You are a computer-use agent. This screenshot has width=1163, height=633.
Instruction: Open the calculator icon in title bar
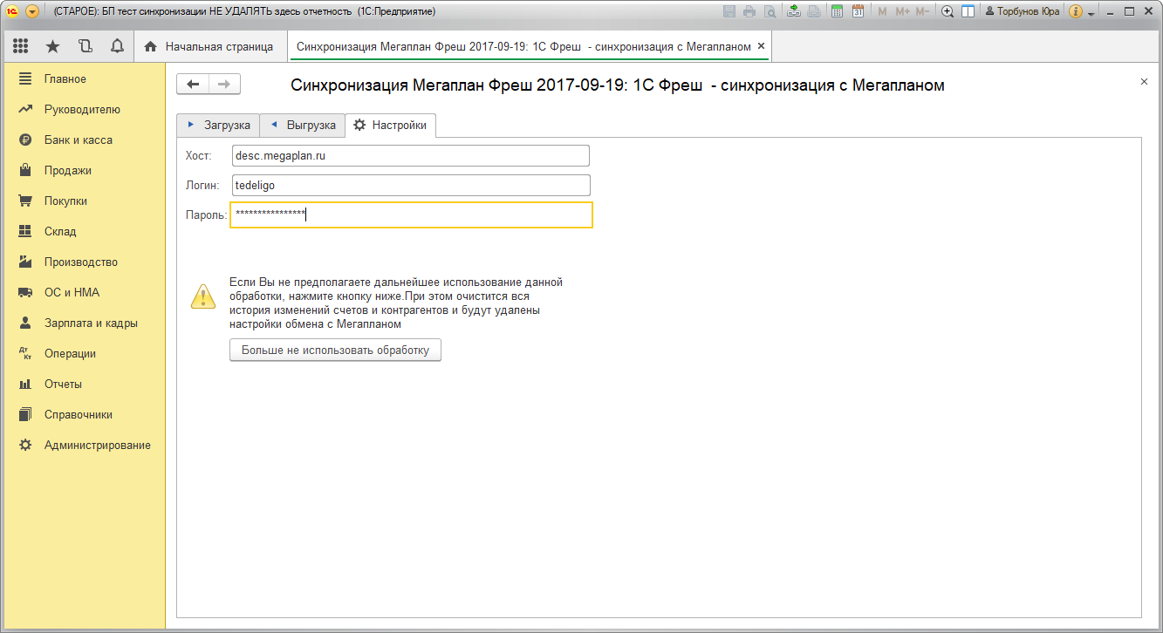pos(838,11)
